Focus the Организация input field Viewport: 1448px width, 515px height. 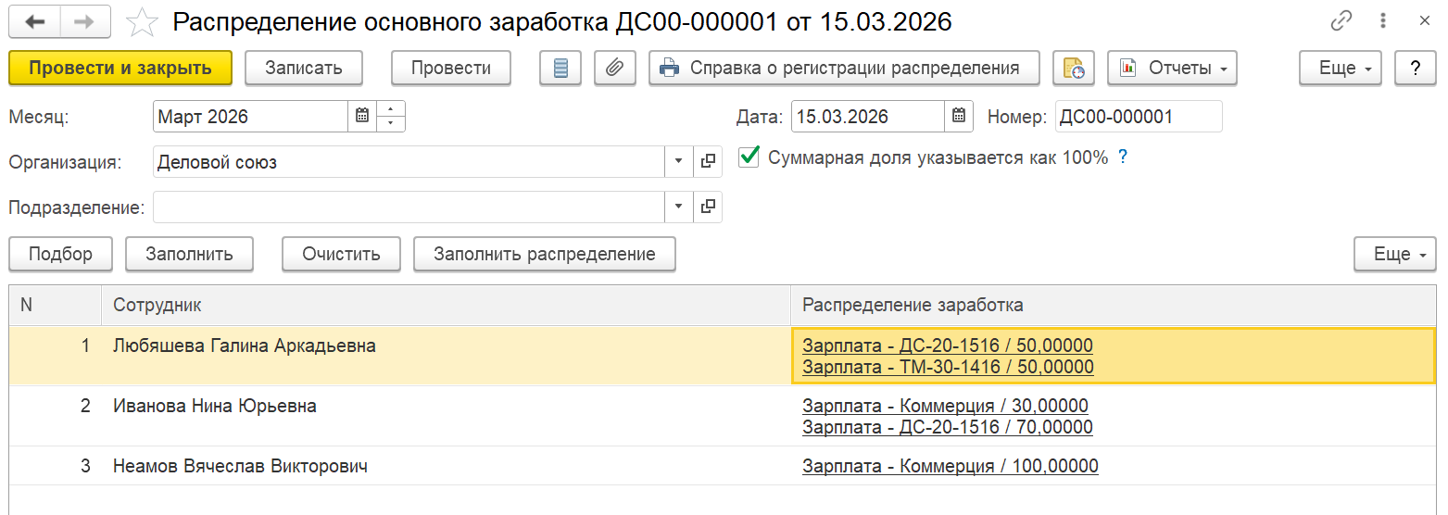409,162
